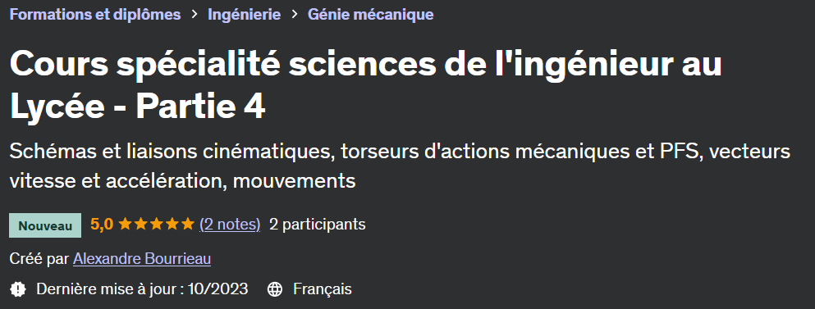Click chevron after Formations et diplômes
Viewport: 815px width, 309px height.
(195, 15)
